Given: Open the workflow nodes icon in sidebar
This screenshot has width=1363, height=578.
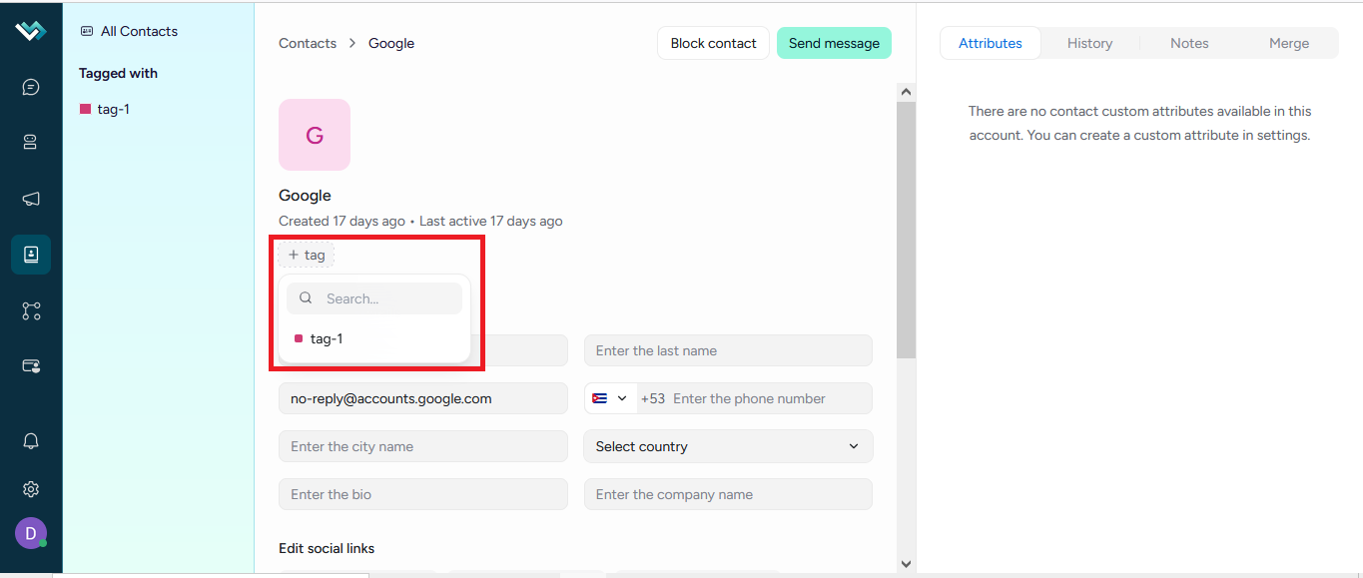Looking at the screenshot, I should (x=31, y=310).
